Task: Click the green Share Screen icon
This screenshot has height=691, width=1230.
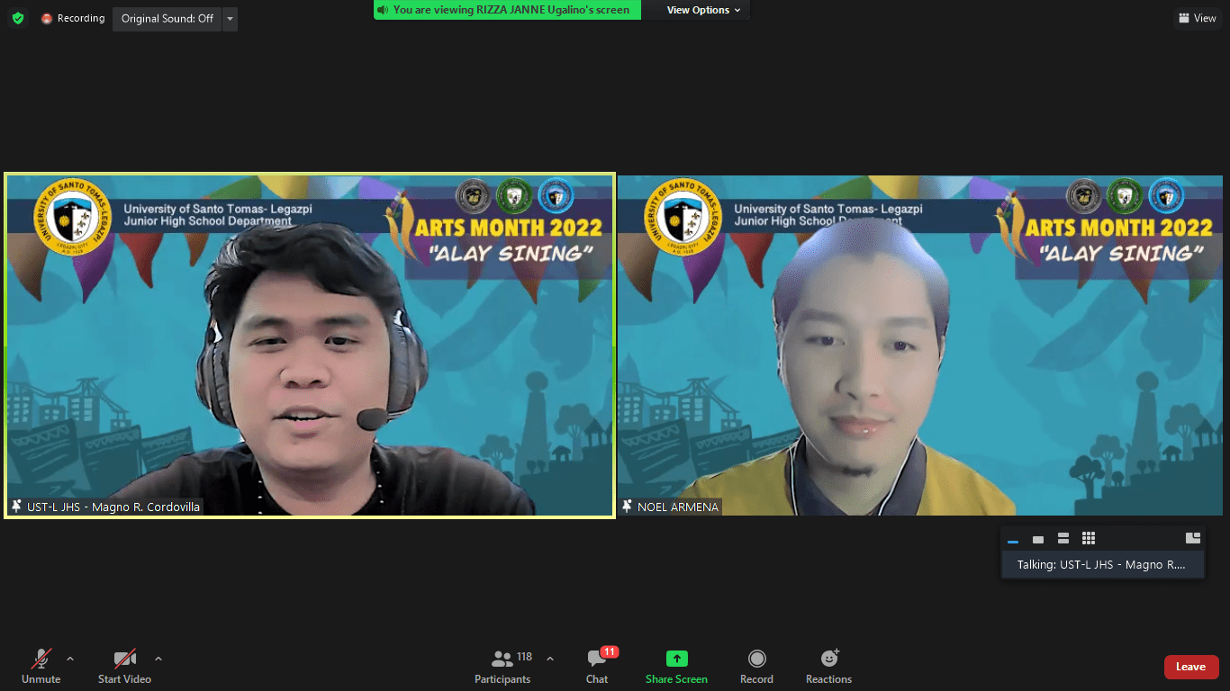Action: (x=676, y=659)
